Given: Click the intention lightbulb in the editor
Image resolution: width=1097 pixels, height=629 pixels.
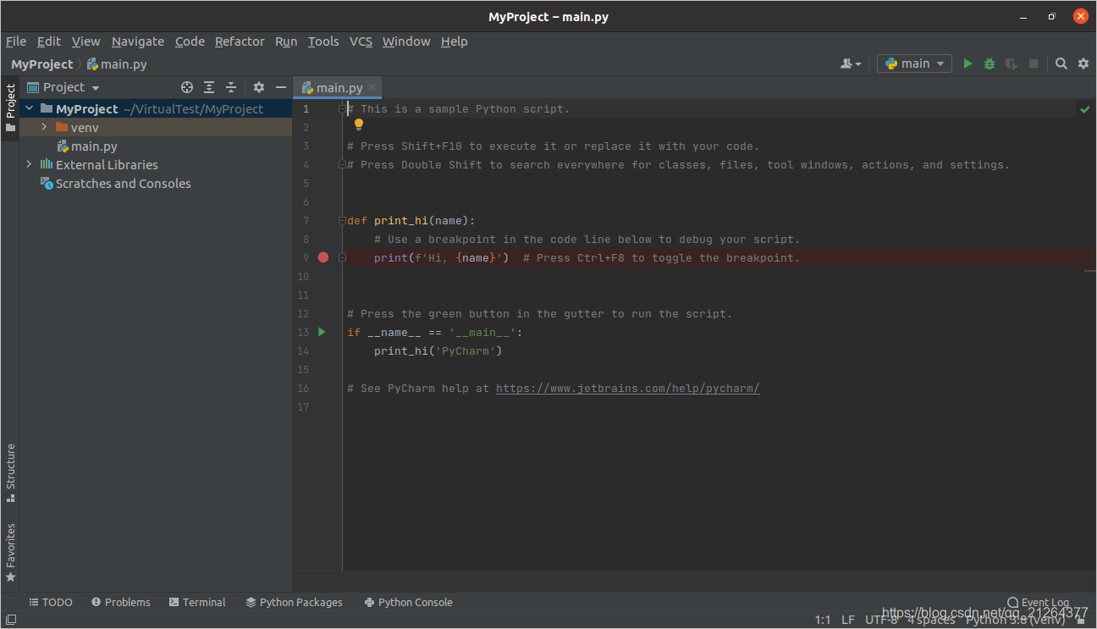Looking at the screenshot, I should coord(358,124).
